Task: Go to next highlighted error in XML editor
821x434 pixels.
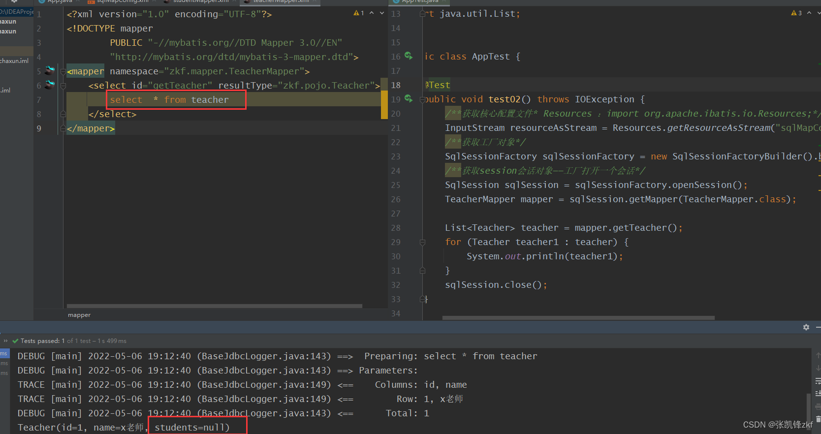Action: click(382, 13)
